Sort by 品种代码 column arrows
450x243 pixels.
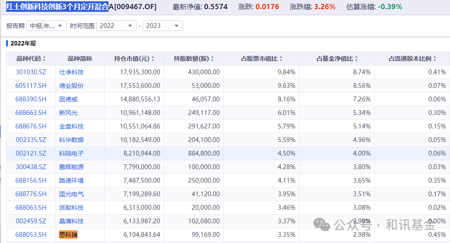tap(44, 59)
